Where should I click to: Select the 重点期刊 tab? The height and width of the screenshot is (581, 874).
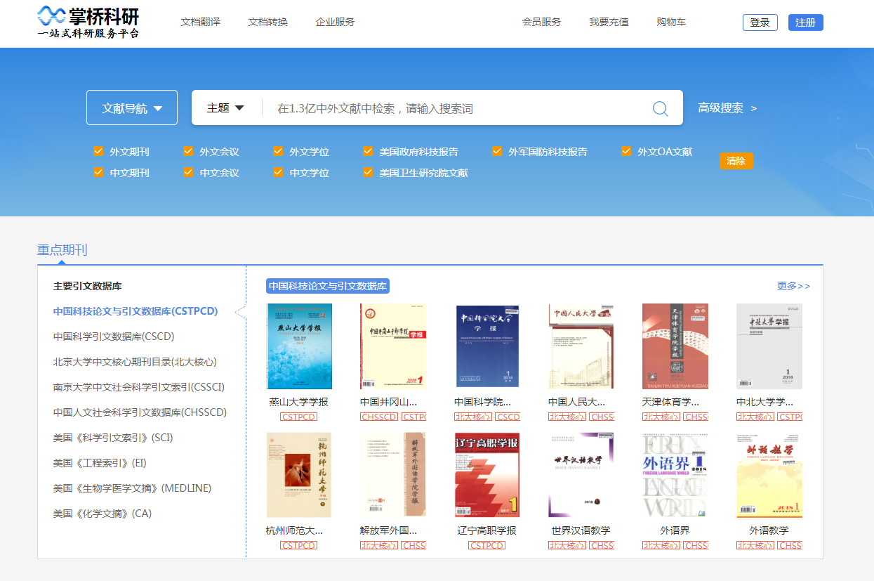tap(62, 250)
